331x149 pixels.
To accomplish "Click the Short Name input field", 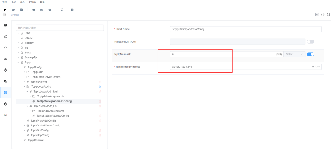I will (246, 29).
